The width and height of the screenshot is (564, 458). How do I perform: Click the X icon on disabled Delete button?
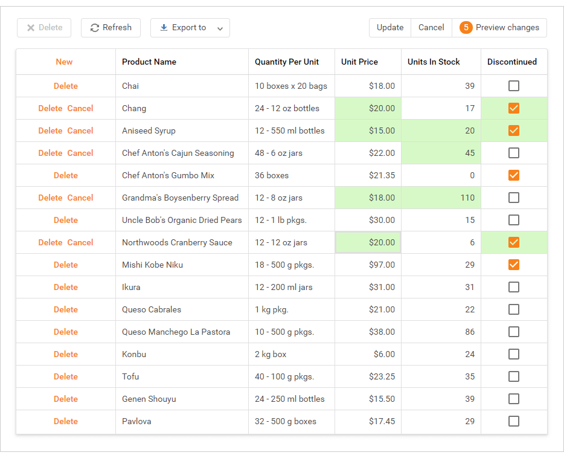[x=31, y=28]
